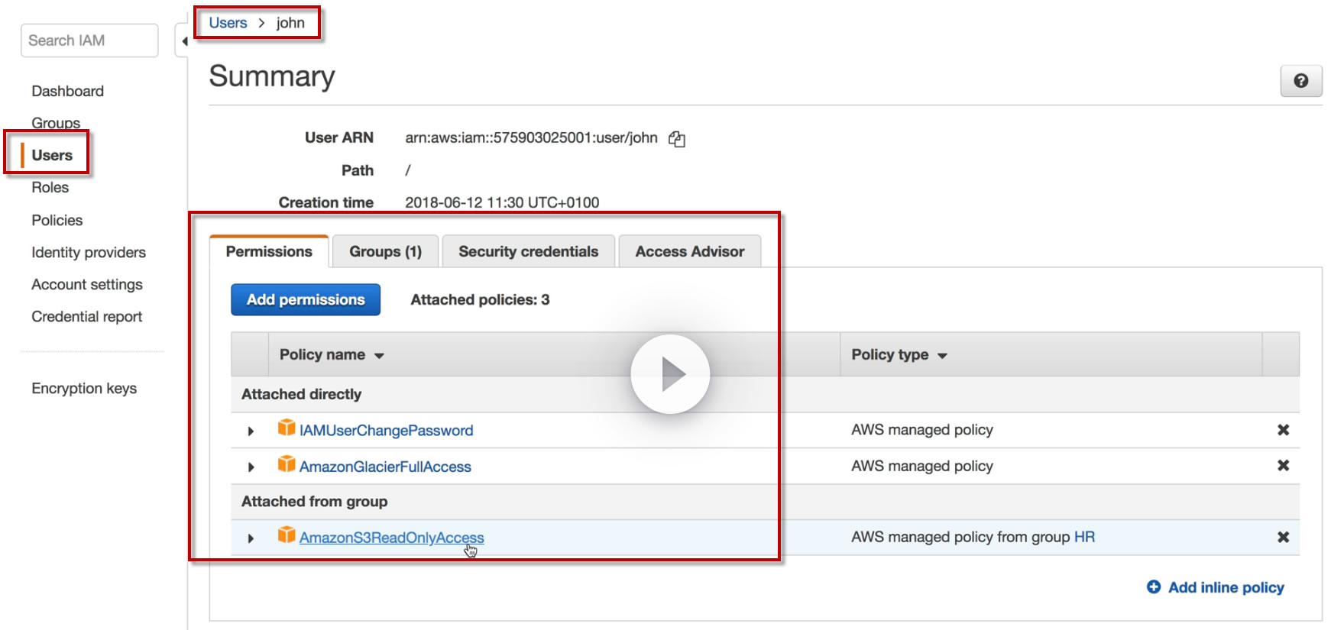Image resolution: width=1331 pixels, height=630 pixels.
Task: Click the Search IAM input field
Action: click(x=89, y=40)
